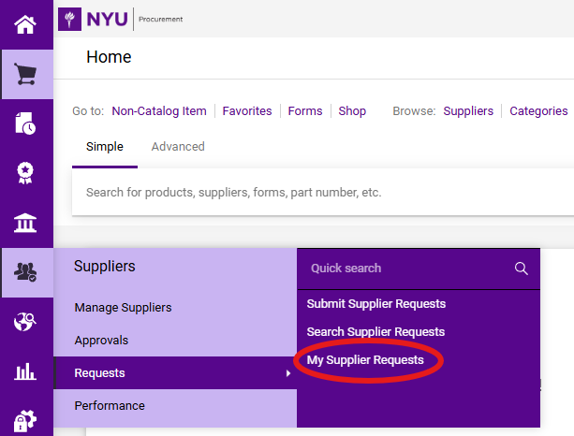Image resolution: width=574 pixels, height=436 pixels.
Task: Open Submit Supplier Requests
Action: point(375,304)
